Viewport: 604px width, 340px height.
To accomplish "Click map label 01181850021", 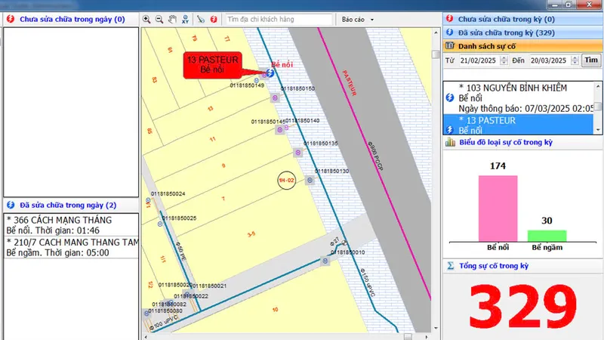I will tap(209, 286).
